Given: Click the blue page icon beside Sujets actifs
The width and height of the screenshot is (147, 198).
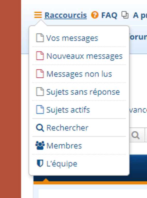Looking at the screenshot, I should (x=40, y=110).
